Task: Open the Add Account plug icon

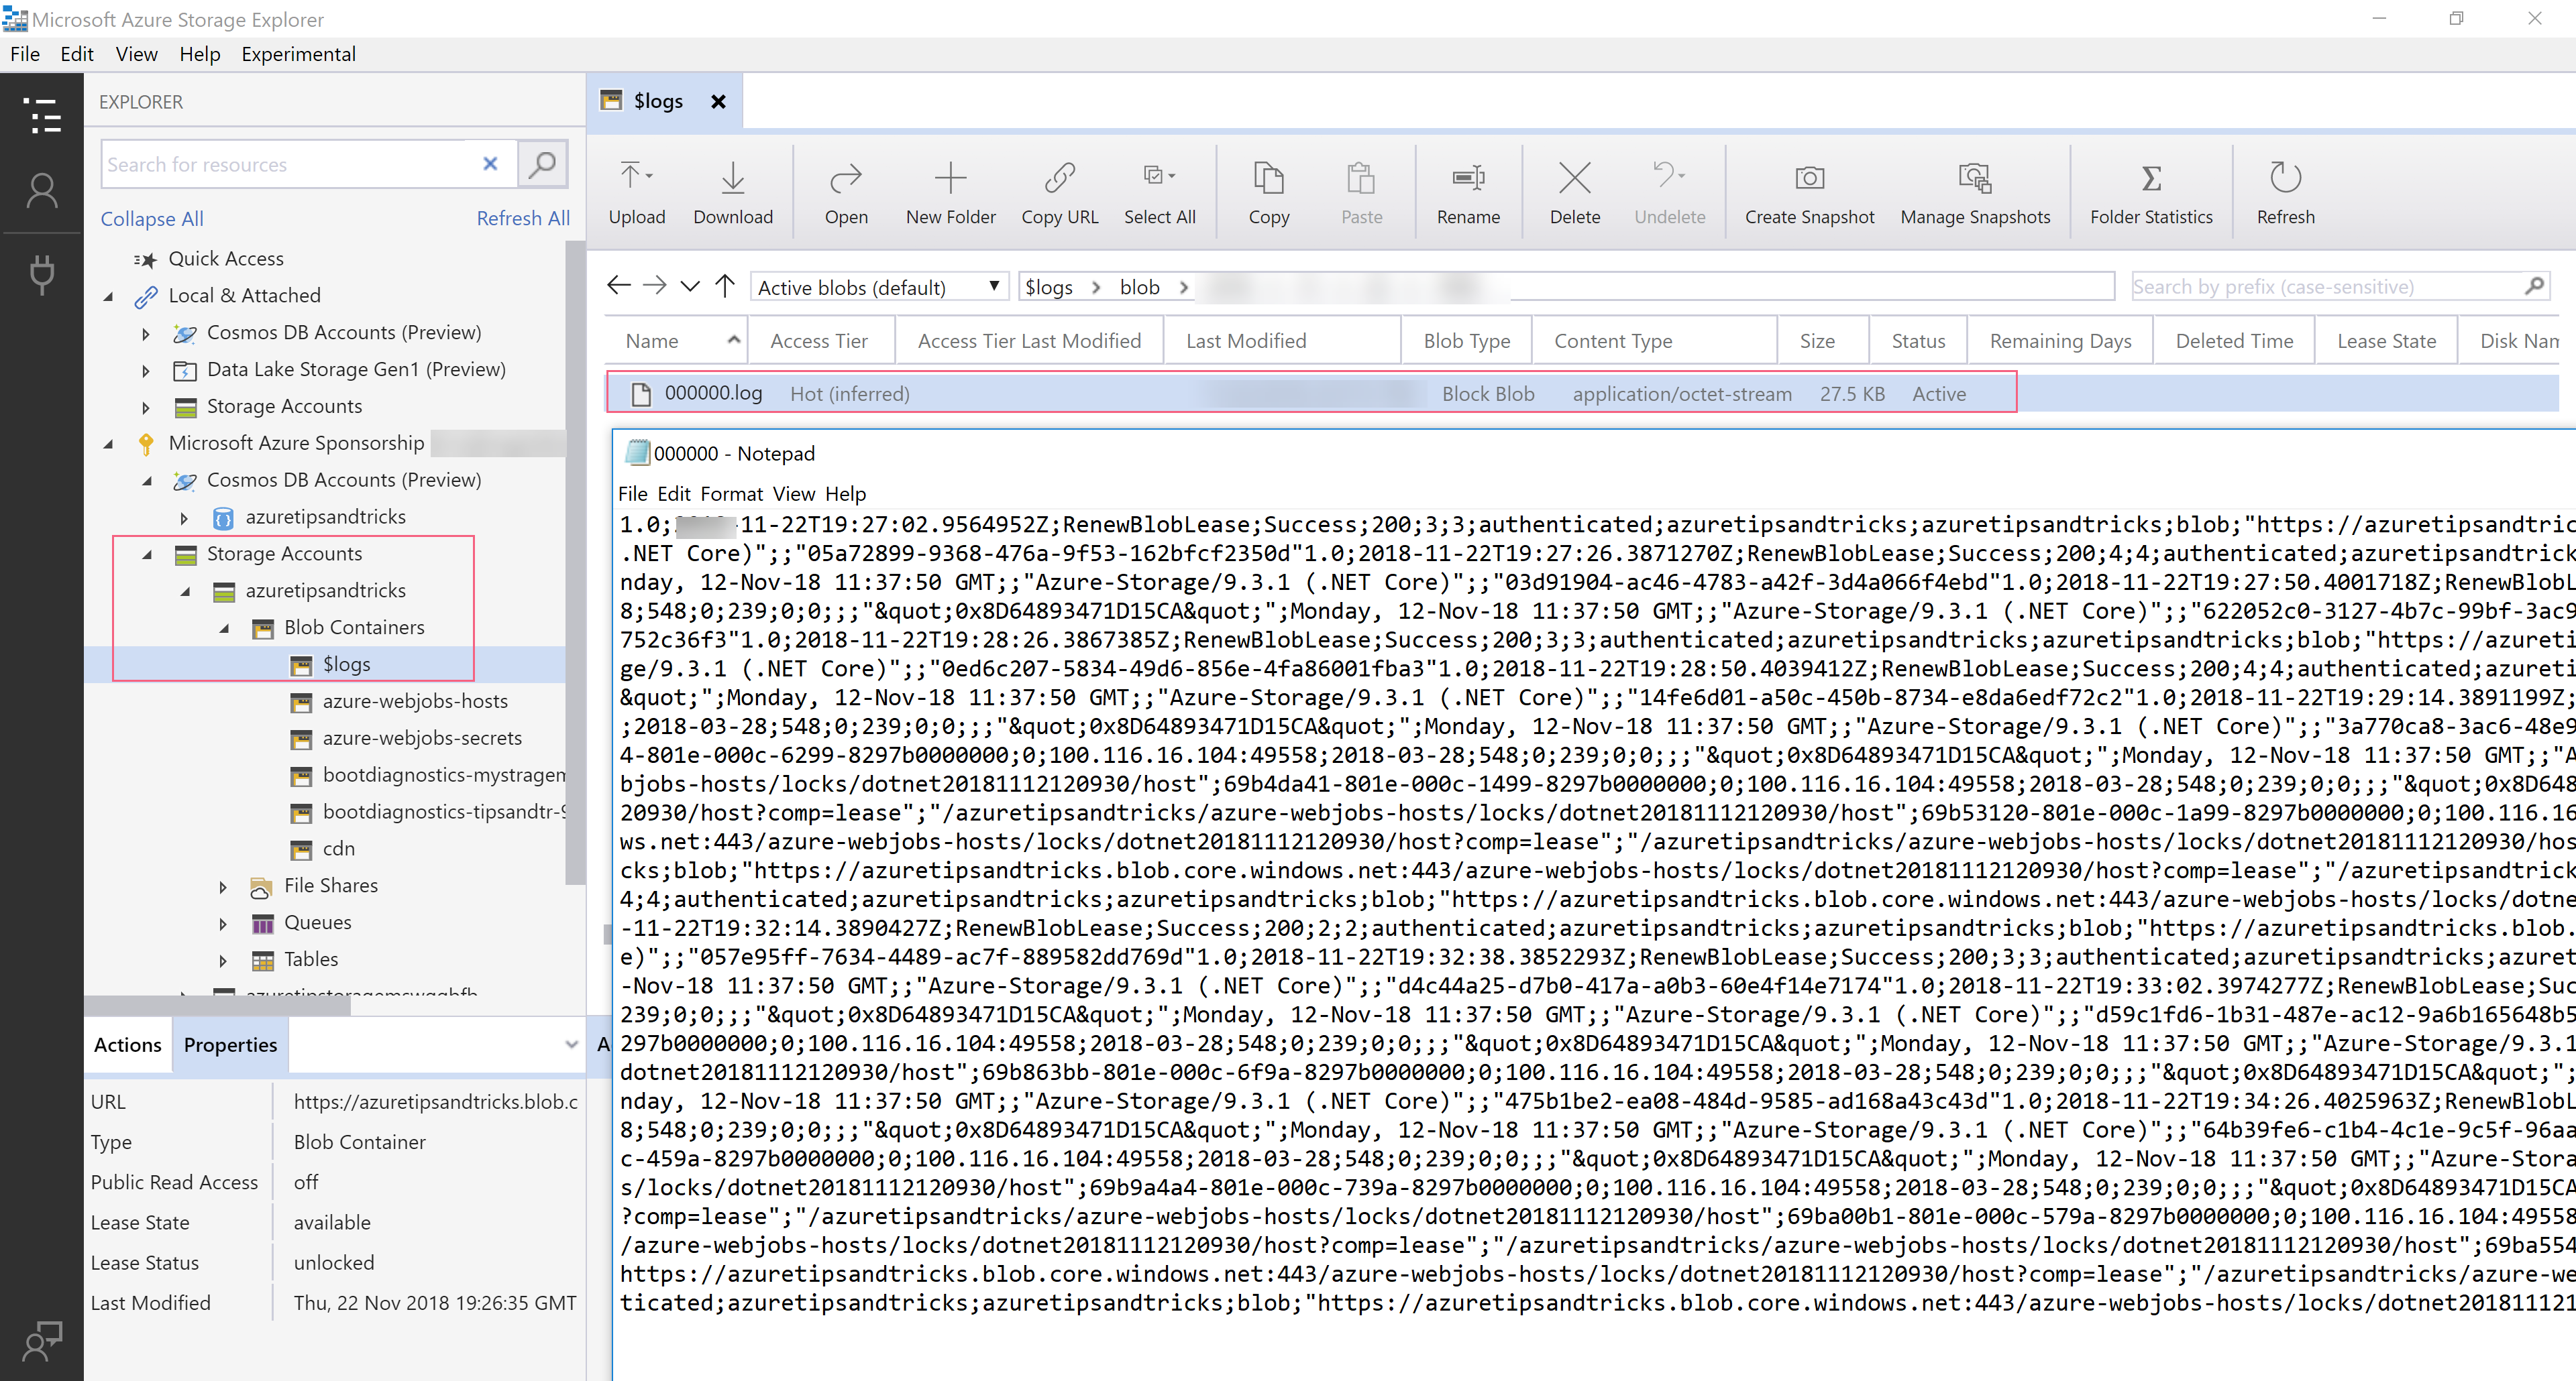Action: coord(41,273)
